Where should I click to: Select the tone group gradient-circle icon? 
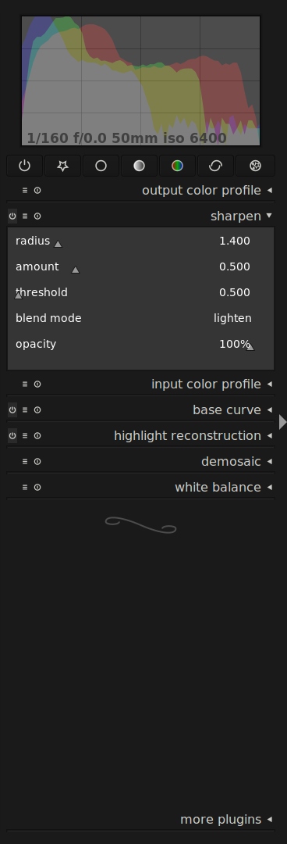139,166
